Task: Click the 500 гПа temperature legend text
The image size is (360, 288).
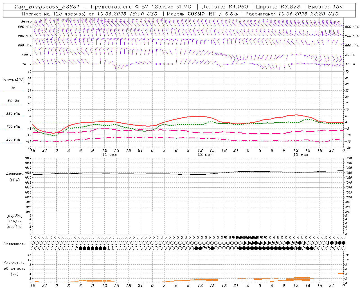Action: tap(13, 140)
